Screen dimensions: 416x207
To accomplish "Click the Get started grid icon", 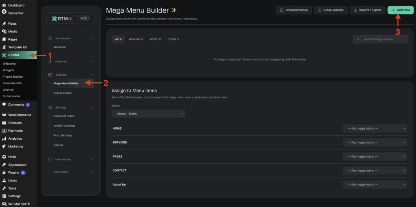I will pyautogui.click(x=50, y=38).
